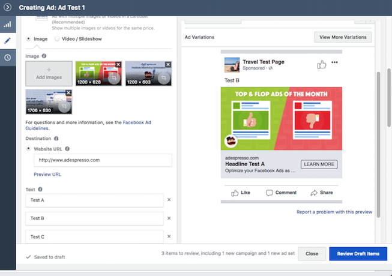Click the page like thumbs-up icon in preview
Image resolution: width=392 pixels, height=276 pixels.
[322, 64]
